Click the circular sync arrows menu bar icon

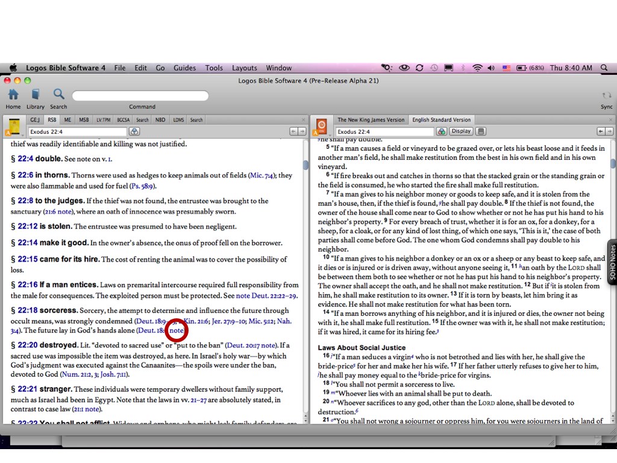pos(419,68)
